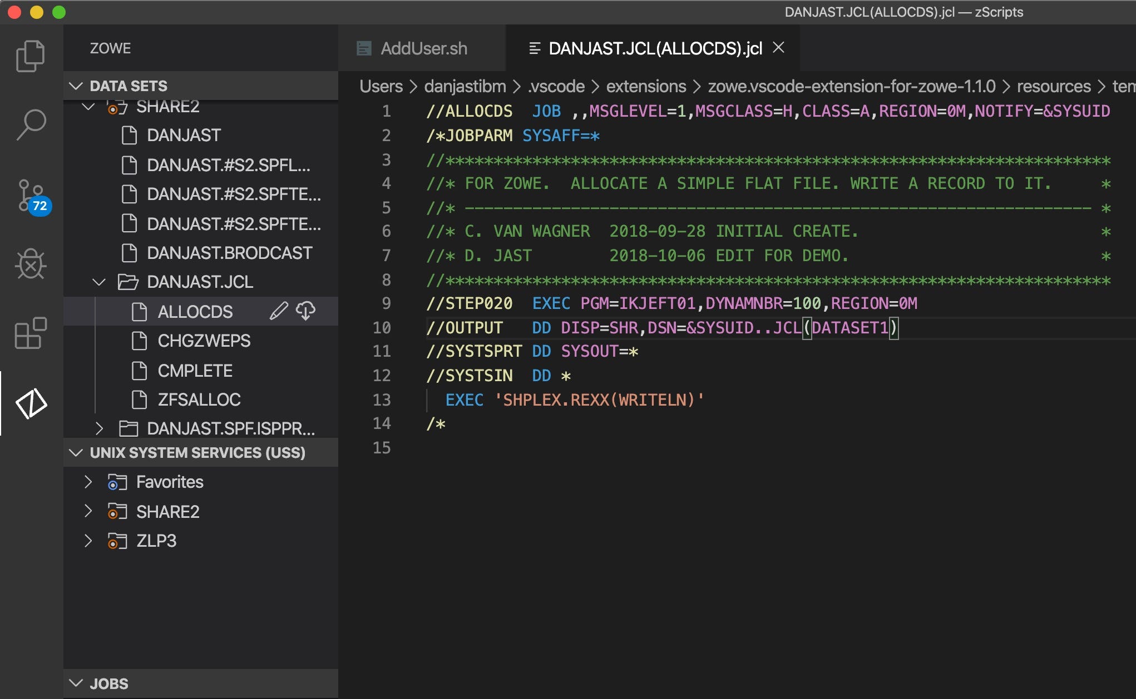The height and width of the screenshot is (699, 1136).
Task: Collapse the DANJAST.JCL folder
Action: pos(99,282)
